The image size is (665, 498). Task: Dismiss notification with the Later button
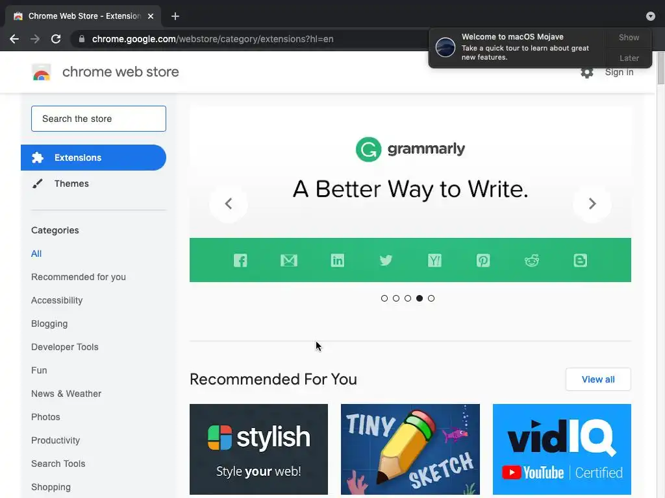[629, 58]
